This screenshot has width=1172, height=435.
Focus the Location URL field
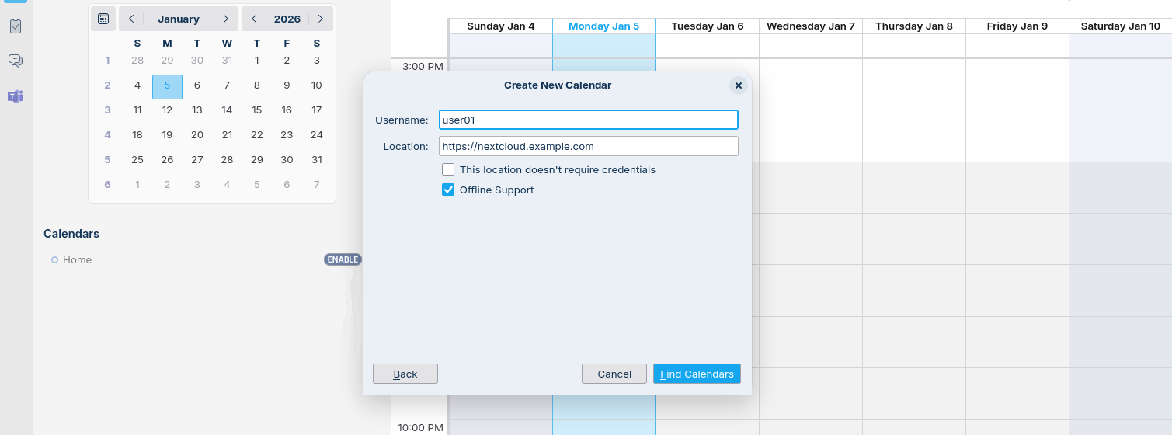pos(588,146)
